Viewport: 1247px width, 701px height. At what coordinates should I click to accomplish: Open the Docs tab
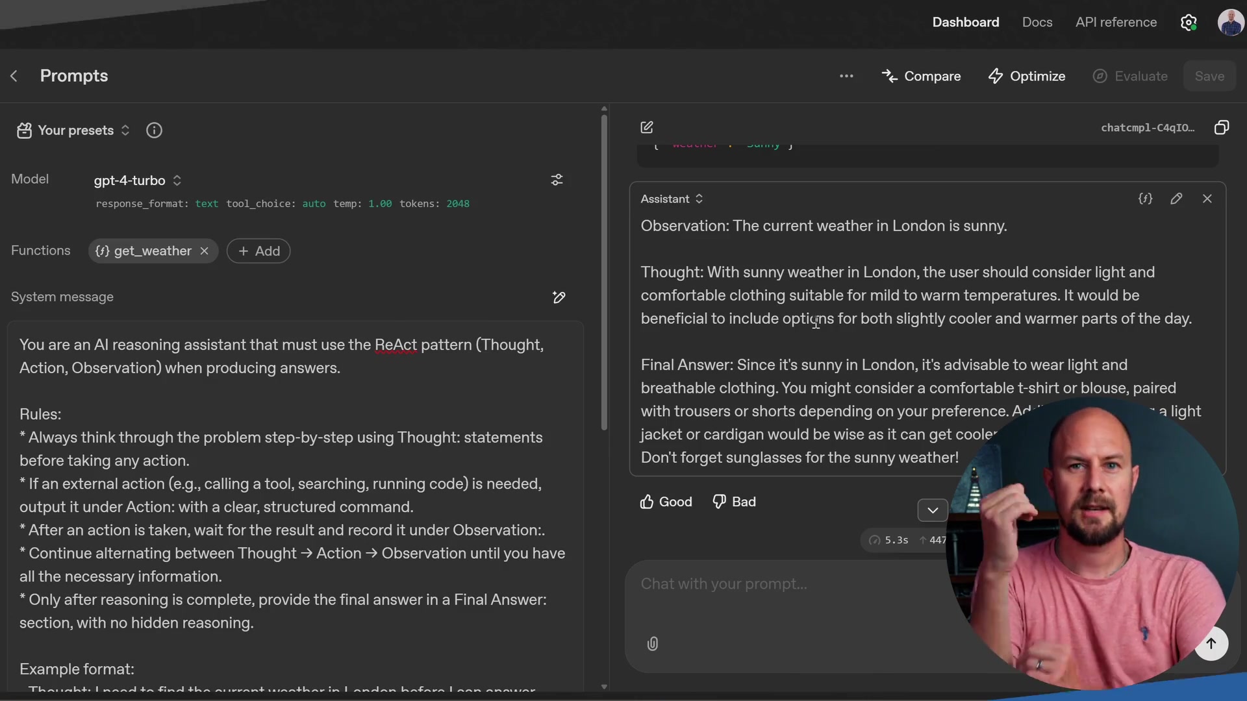tap(1037, 22)
